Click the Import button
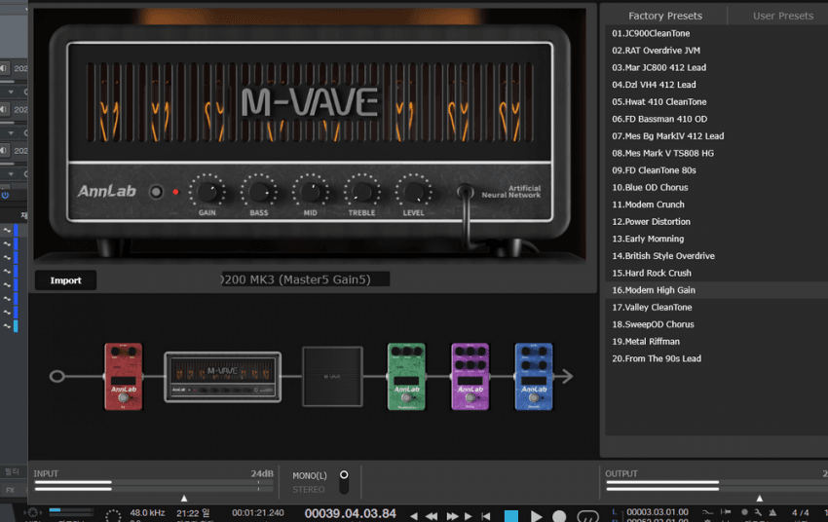This screenshot has height=522, width=828. [x=66, y=280]
